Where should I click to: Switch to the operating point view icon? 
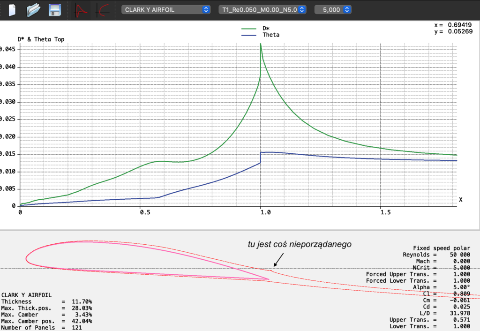(82, 10)
